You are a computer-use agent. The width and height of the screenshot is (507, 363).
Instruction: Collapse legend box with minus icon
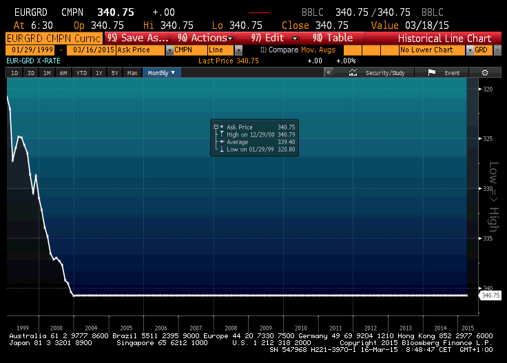click(216, 127)
